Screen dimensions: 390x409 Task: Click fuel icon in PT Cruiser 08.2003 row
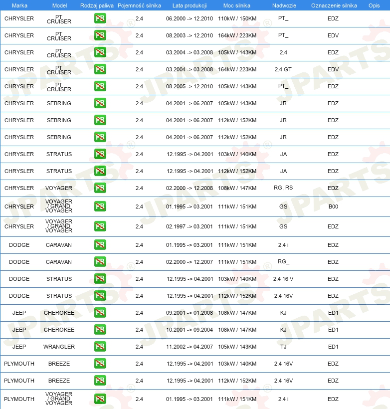(100, 35)
